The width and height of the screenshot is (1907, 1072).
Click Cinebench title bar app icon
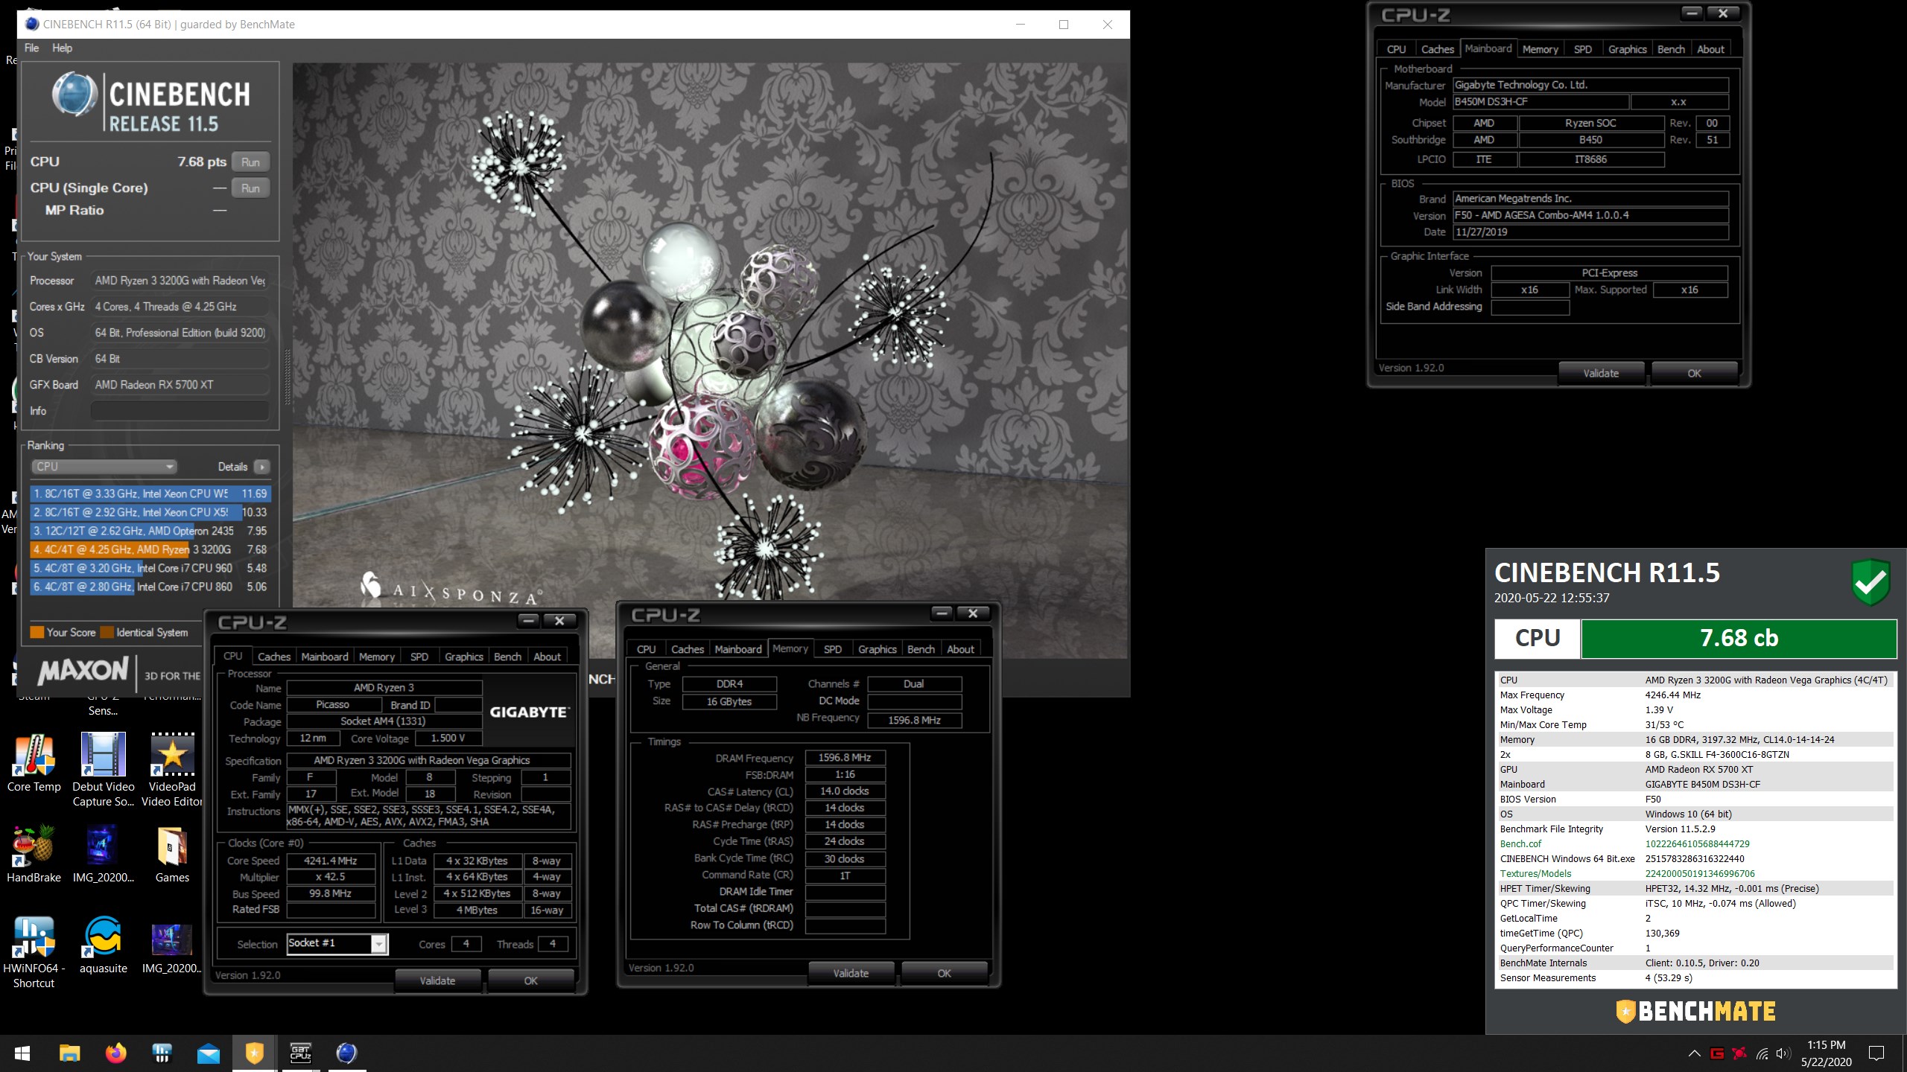point(31,24)
